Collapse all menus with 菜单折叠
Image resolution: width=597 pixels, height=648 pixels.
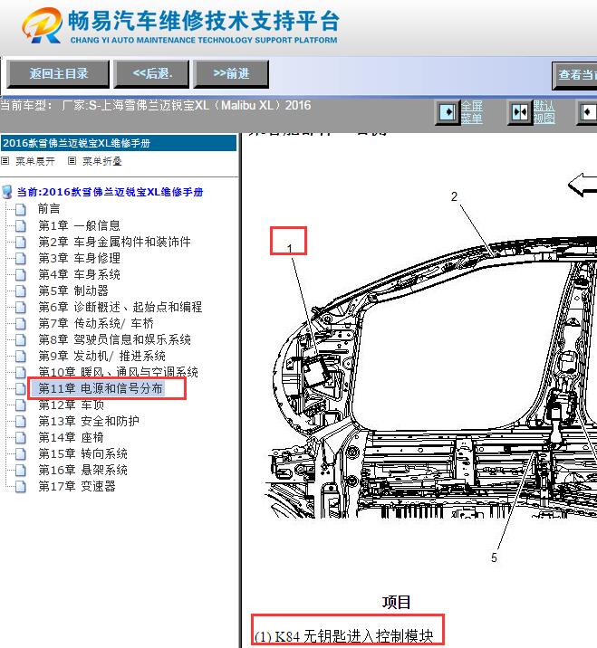pos(102,161)
